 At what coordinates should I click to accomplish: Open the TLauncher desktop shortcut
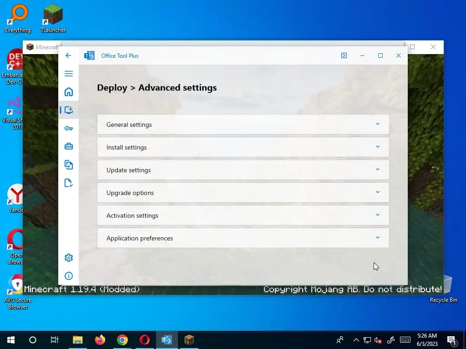pyautogui.click(x=53, y=18)
